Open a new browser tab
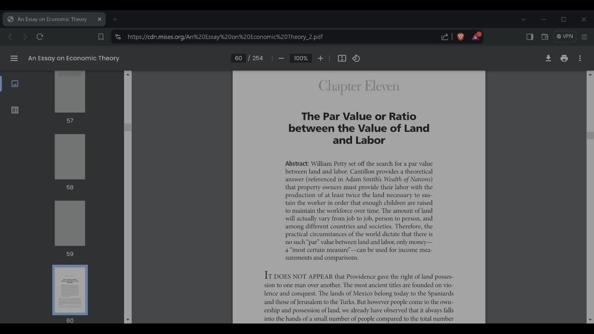Image resolution: width=594 pixels, height=334 pixels. 115,19
